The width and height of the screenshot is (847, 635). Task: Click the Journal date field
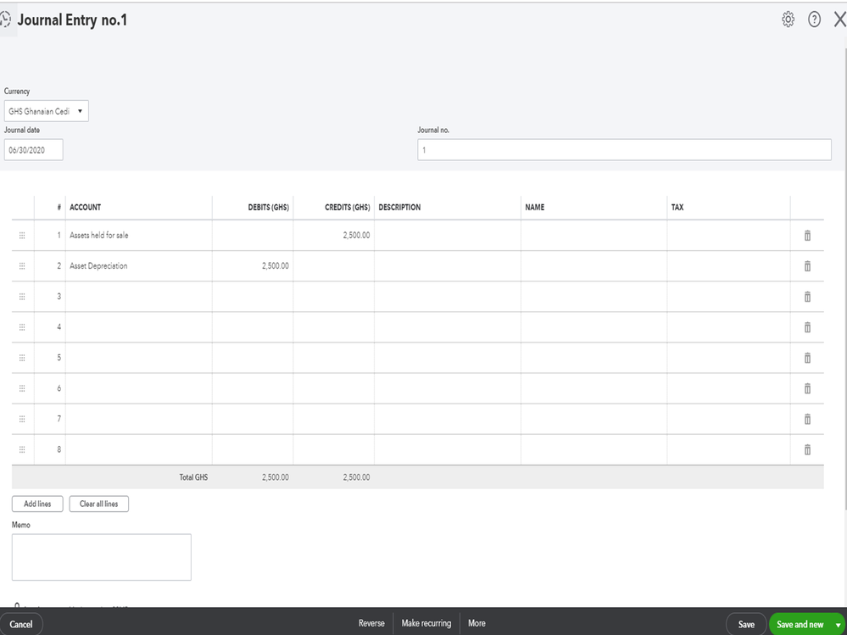coord(34,149)
